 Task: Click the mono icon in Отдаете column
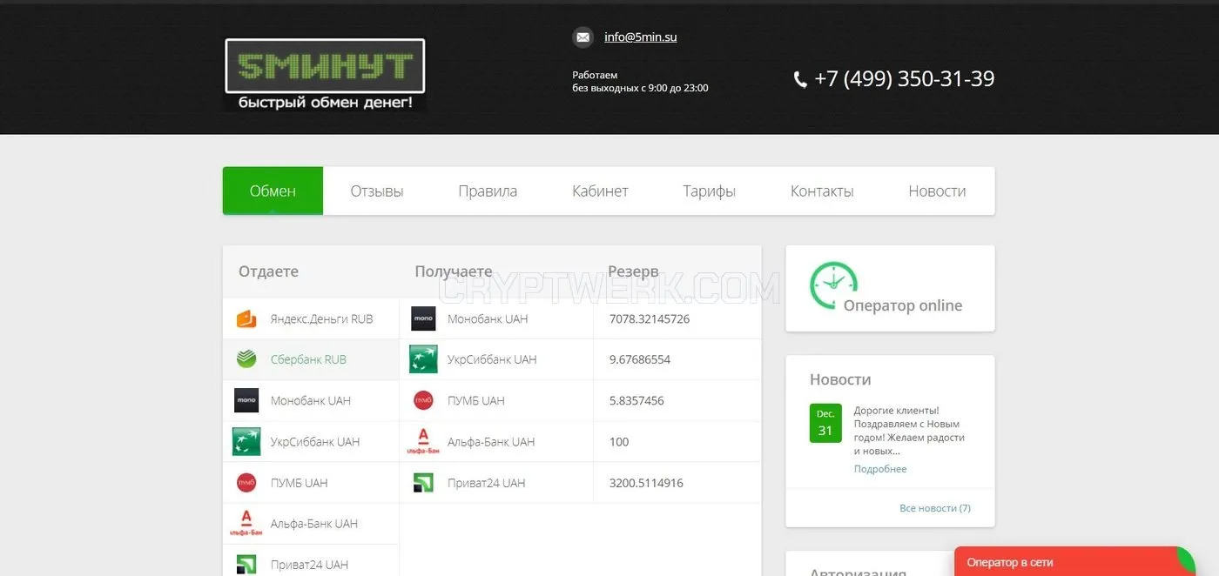[x=246, y=400]
